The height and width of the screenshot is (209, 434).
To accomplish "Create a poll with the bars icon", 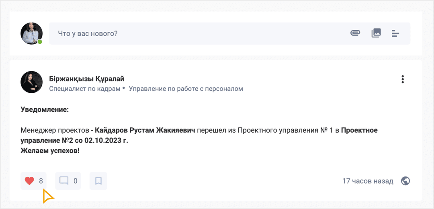I will 395,33.
